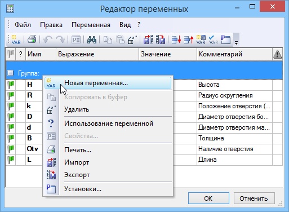
Task: Choose Удалить in context menu
Action: tap(108, 109)
